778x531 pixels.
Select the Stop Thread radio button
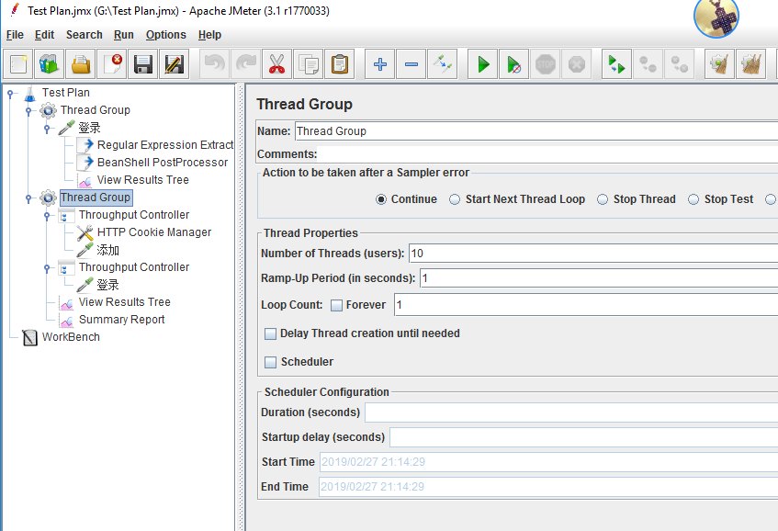click(x=603, y=199)
